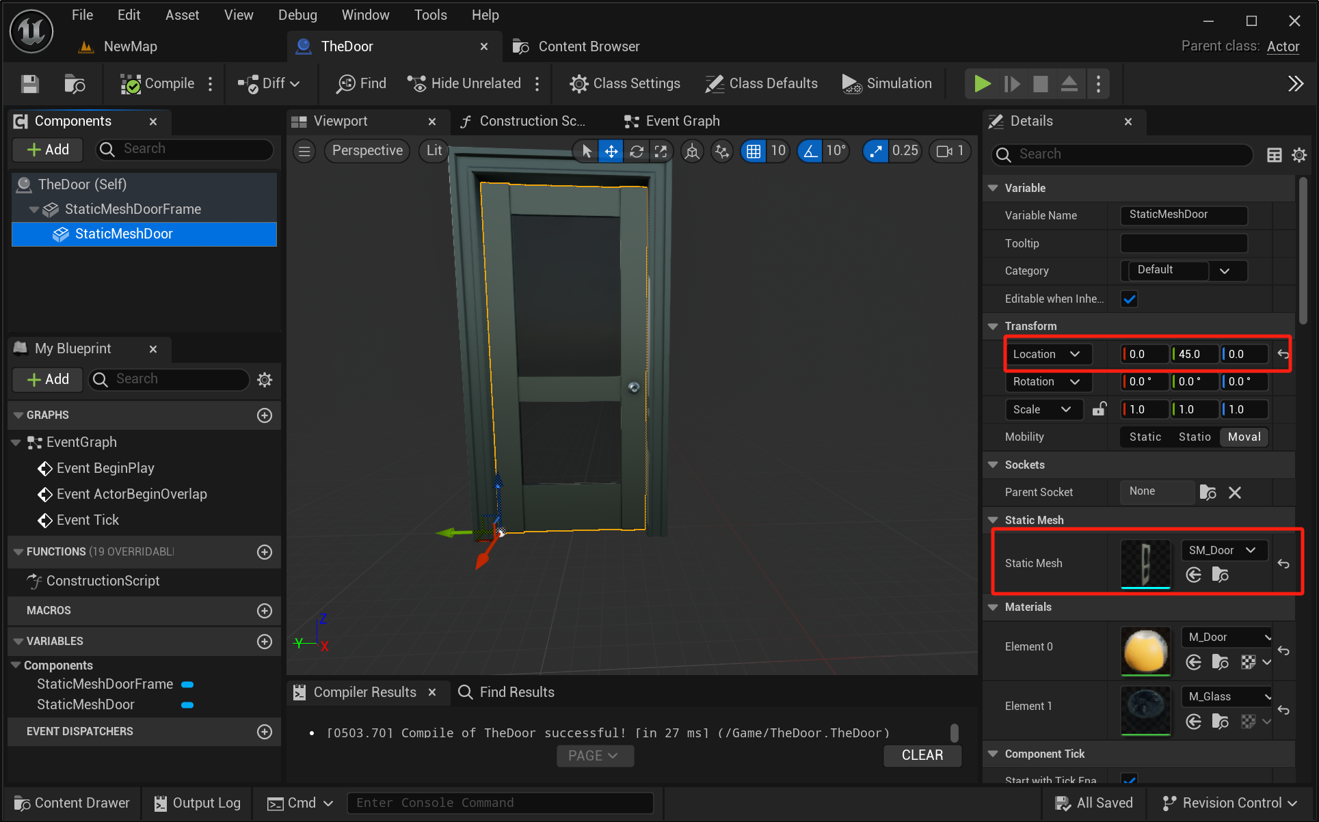Click the Stop playback button

coord(1041,83)
